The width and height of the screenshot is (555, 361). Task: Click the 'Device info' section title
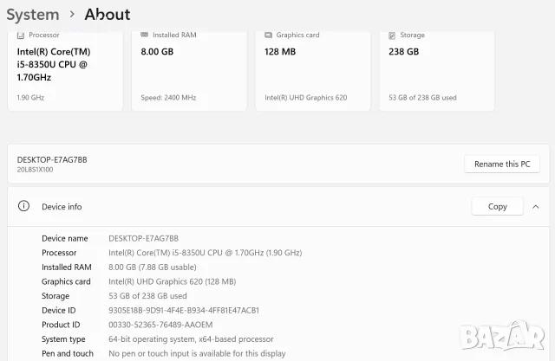[62, 207]
